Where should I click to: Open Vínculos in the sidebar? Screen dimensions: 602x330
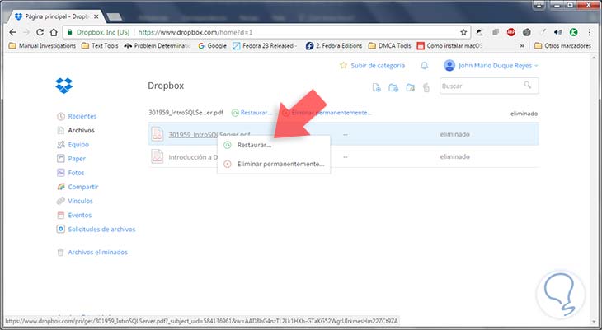click(80, 201)
